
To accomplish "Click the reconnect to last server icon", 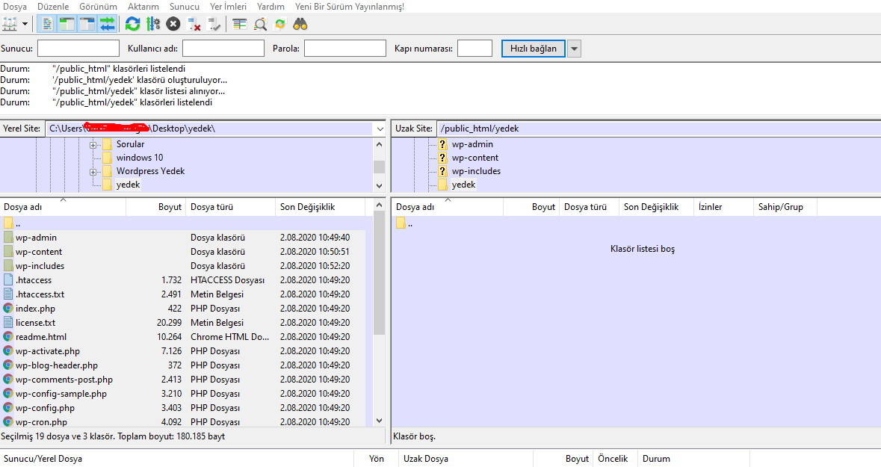I will point(214,24).
